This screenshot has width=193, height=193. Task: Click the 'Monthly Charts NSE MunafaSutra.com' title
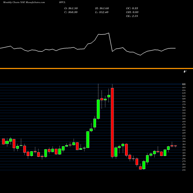pyautogui.click(x=24, y=2)
